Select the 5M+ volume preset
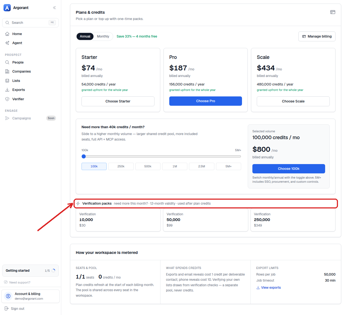This screenshot has height=315, width=350. (229, 166)
